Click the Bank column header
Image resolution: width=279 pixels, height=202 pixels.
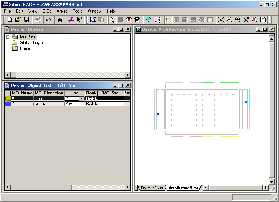pyautogui.click(x=92, y=93)
